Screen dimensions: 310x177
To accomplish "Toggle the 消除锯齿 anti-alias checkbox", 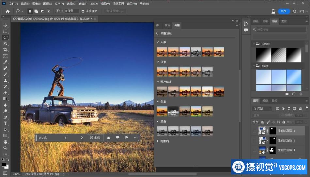I will 83,11.
